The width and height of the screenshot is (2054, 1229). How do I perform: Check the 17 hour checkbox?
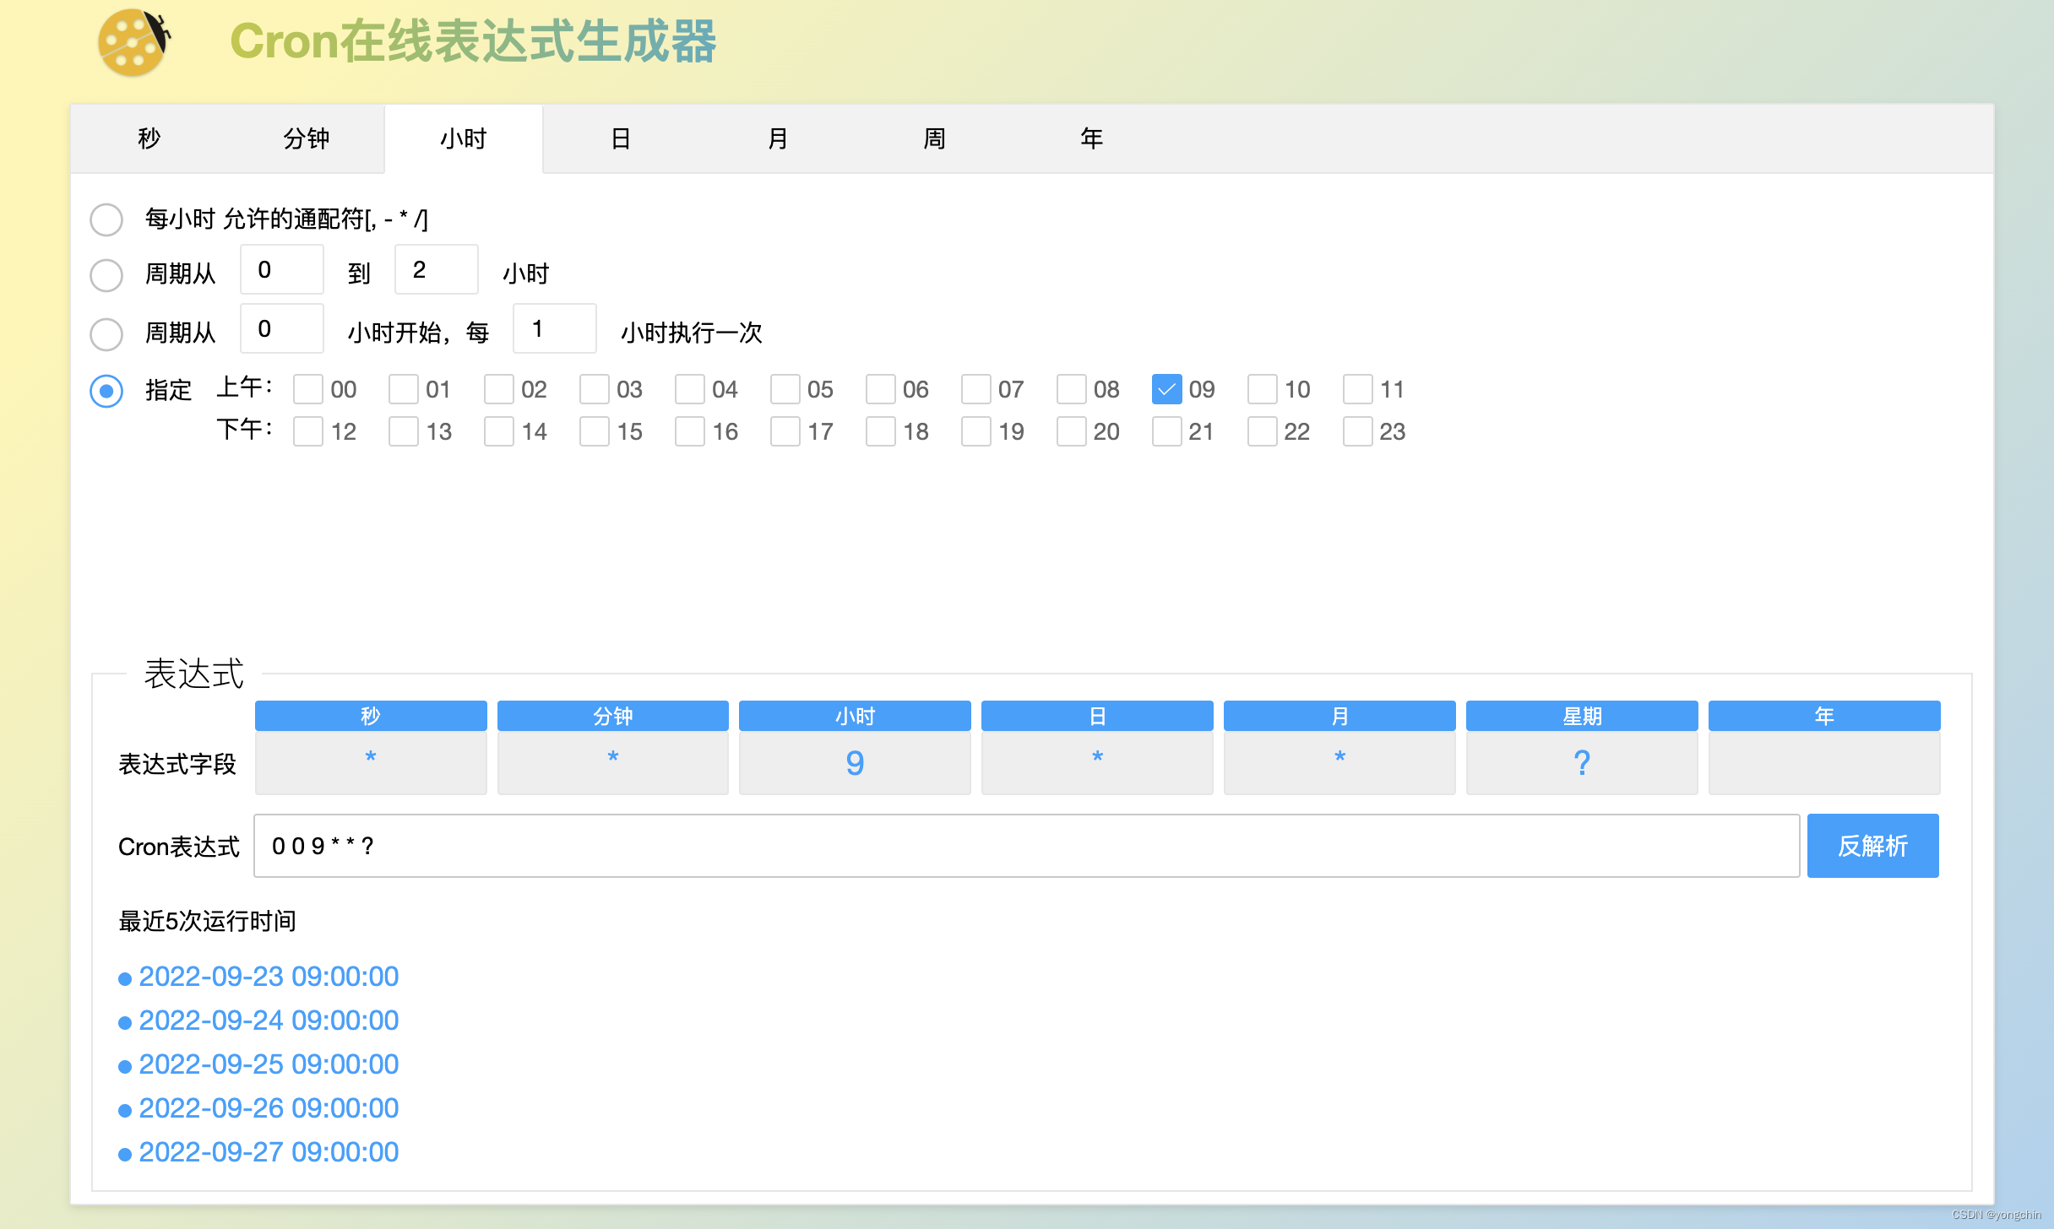click(x=785, y=431)
